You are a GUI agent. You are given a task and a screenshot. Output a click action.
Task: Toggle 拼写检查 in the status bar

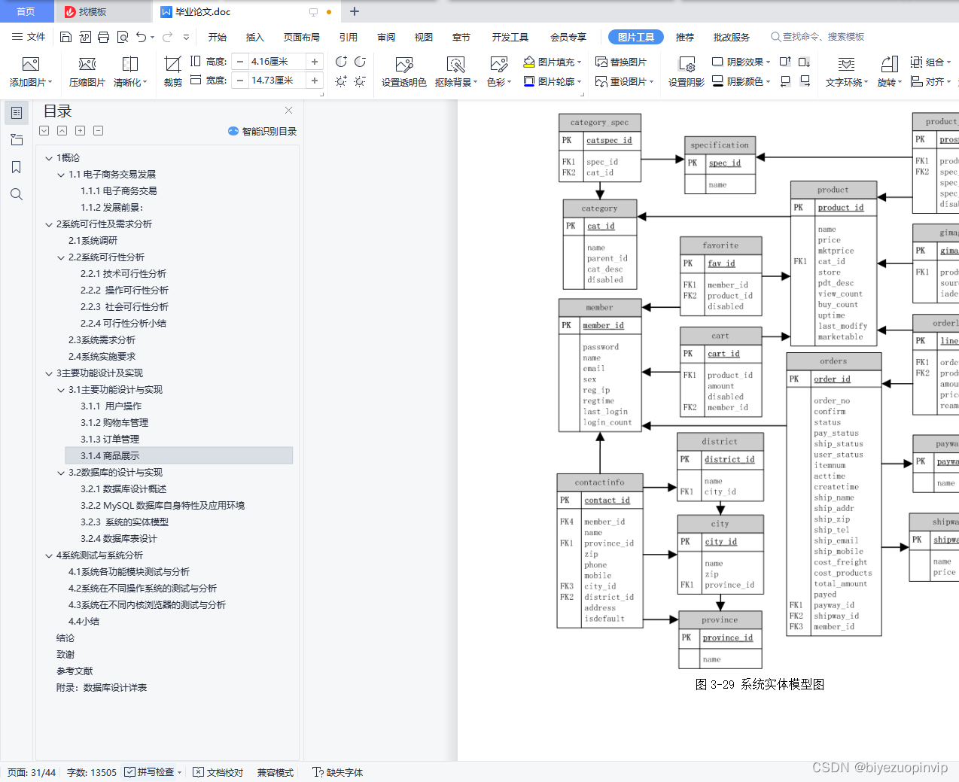click(x=150, y=772)
